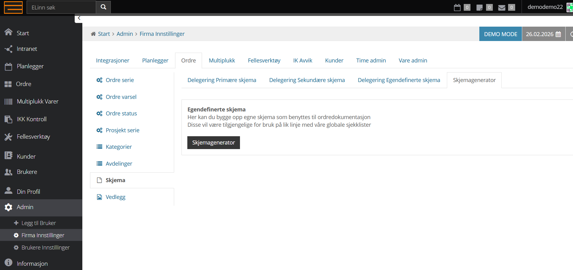The height and width of the screenshot is (270, 573).
Task: Select Vedlegg in the settings list
Action: pos(115,197)
